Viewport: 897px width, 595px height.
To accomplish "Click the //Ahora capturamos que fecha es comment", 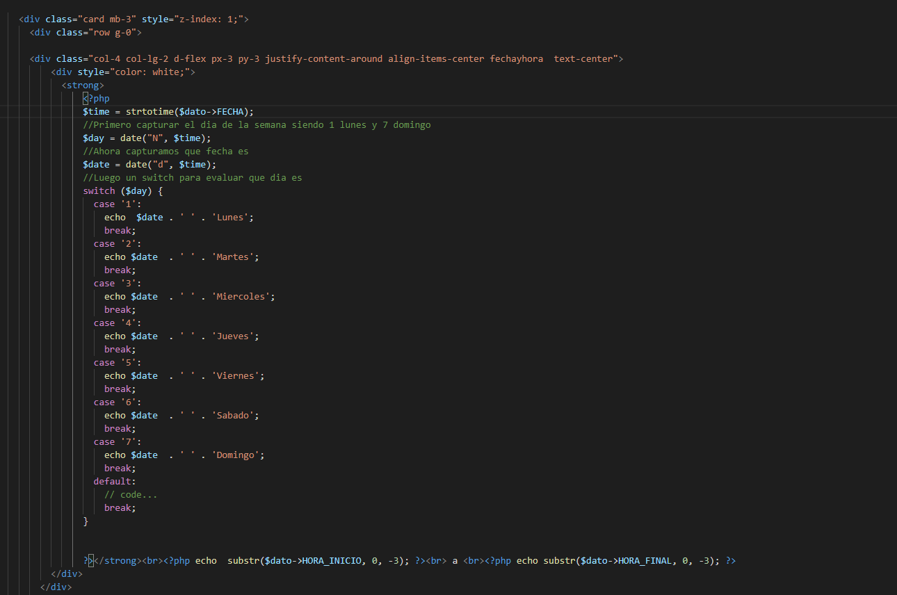I will tap(166, 151).
